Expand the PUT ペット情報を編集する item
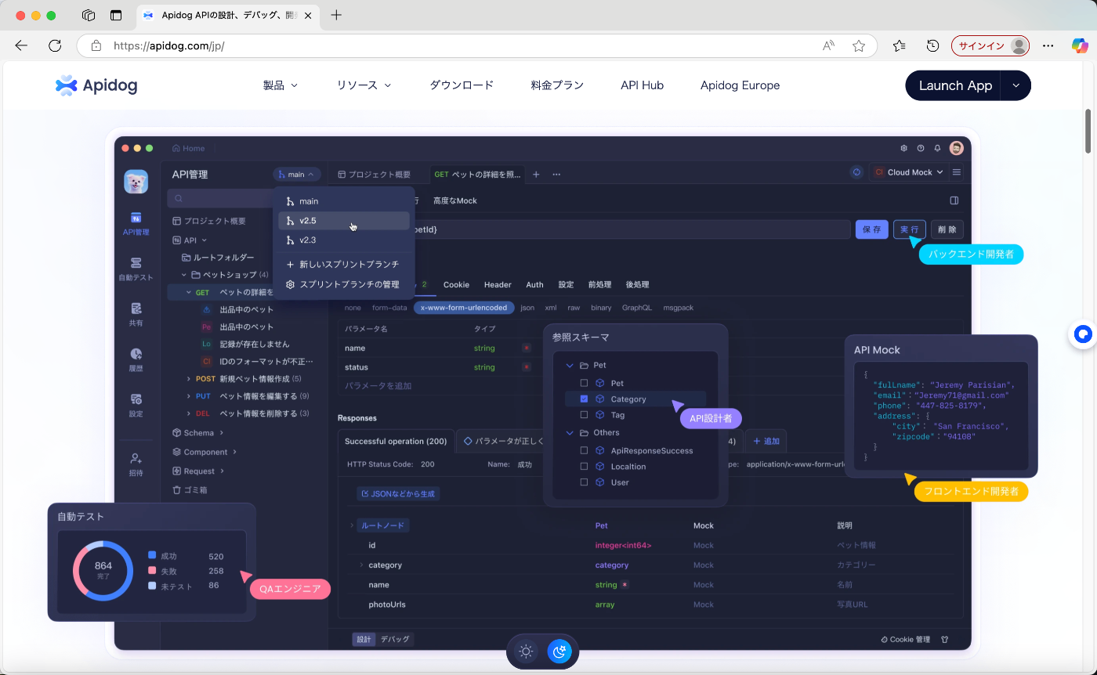This screenshot has width=1097, height=675. pyautogui.click(x=189, y=395)
